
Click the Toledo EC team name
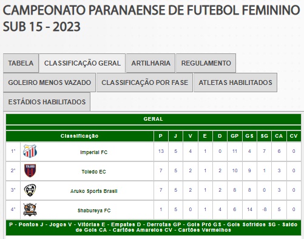tap(93, 172)
